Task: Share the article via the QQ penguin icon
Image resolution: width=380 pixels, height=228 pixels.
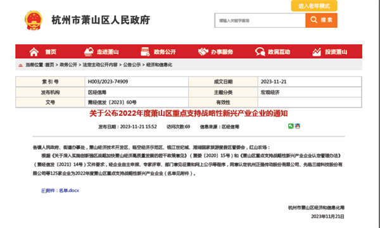Action: pyautogui.click(x=298, y=126)
